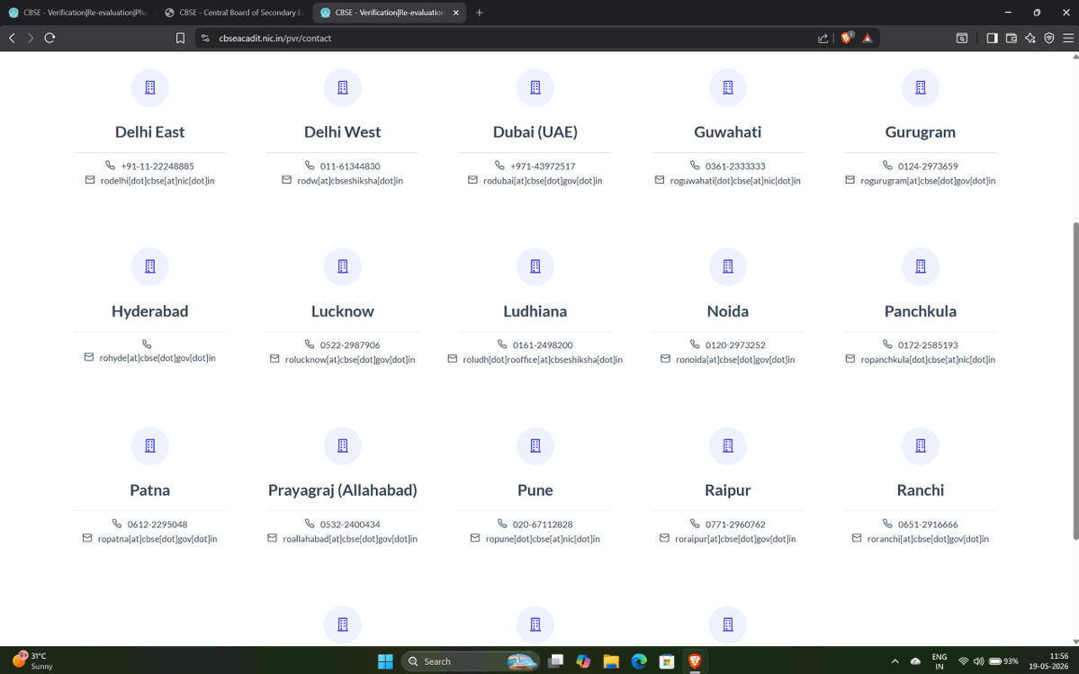Click the phone icon under Hyderabad
The image size is (1079, 674).
(147, 344)
